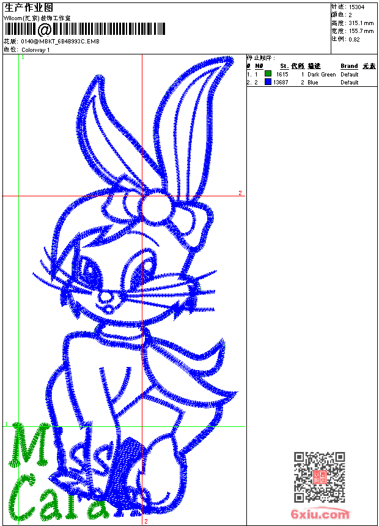Screen dimensions: 379x526
Task: Click the barcode strip under the title
Action: click(x=84, y=29)
